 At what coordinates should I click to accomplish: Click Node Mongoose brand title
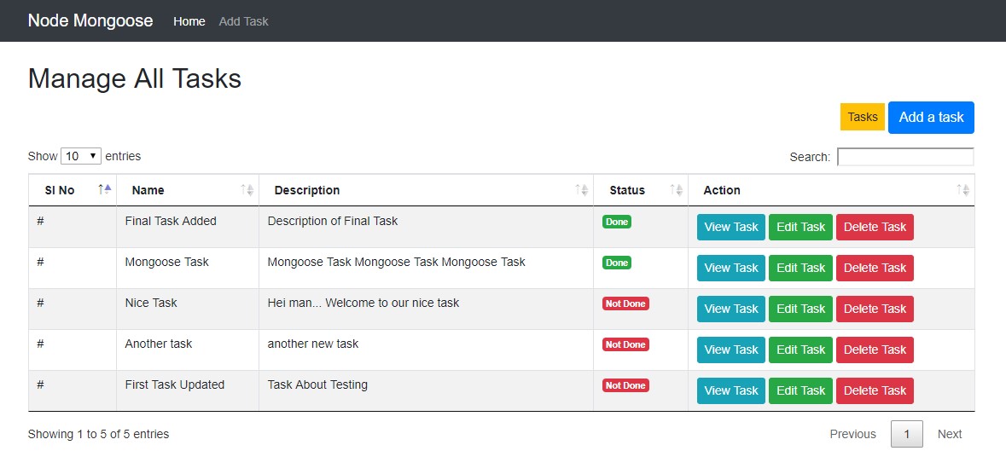click(90, 21)
